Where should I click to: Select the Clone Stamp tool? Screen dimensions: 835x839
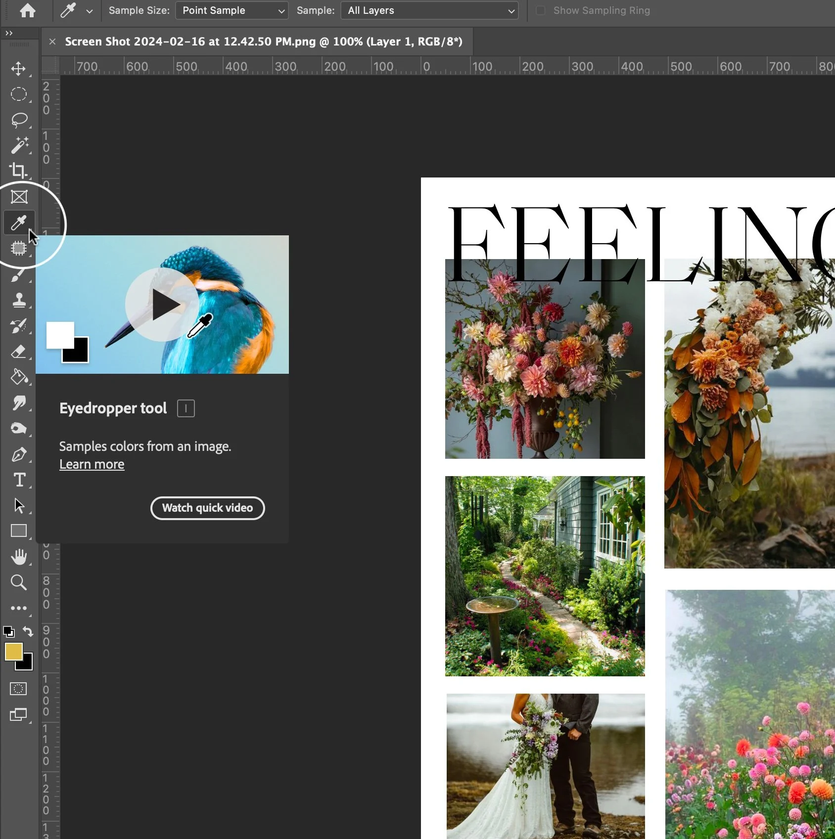19,300
